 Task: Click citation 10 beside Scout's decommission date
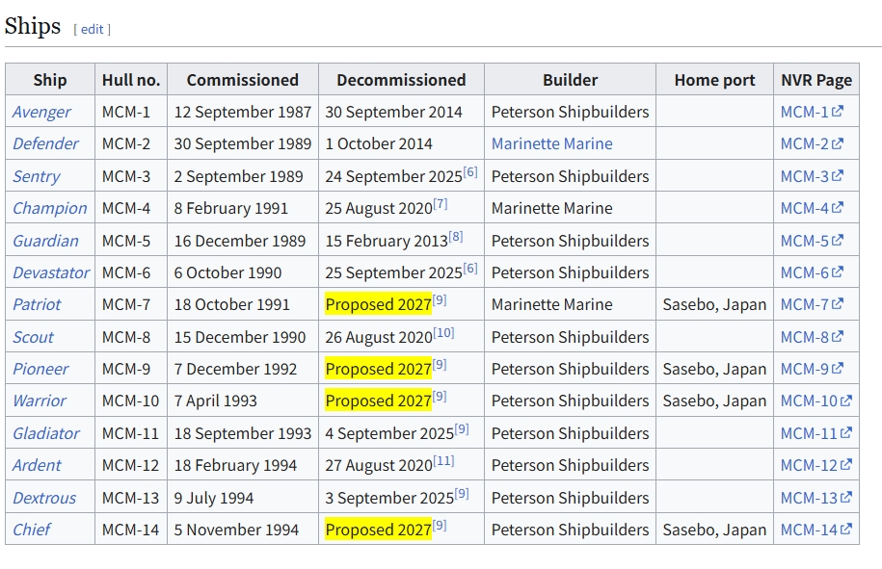[x=443, y=333]
